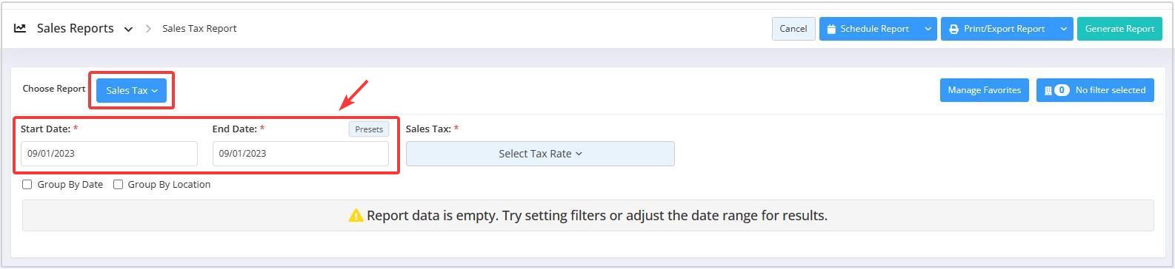Click the Sales Tax Report breadcrumb

[199, 28]
